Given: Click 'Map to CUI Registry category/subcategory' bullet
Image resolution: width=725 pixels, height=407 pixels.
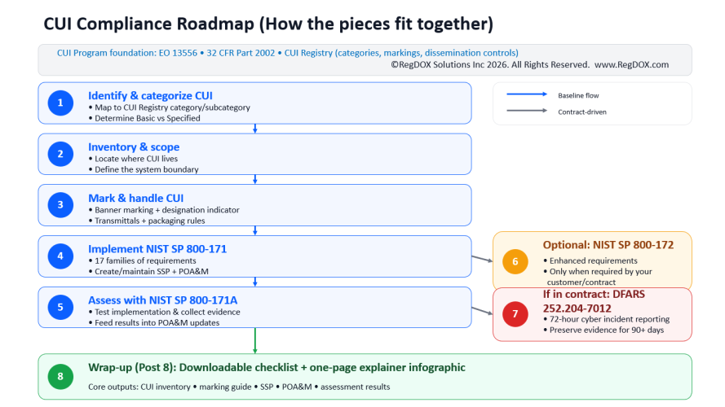Looking at the screenshot, I should pos(170,107).
